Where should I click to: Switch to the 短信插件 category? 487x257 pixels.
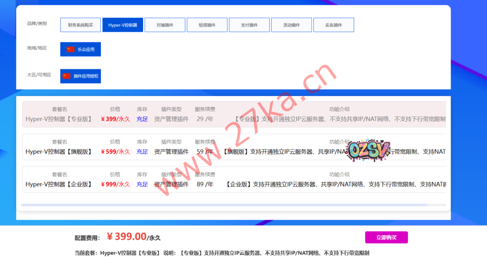pyautogui.click(x=207, y=25)
